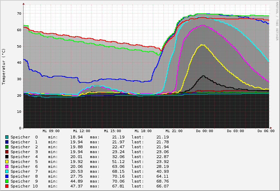Click the Mi 09:00 time axis label
Viewport: 280px width, 191px height.
tap(51, 131)
